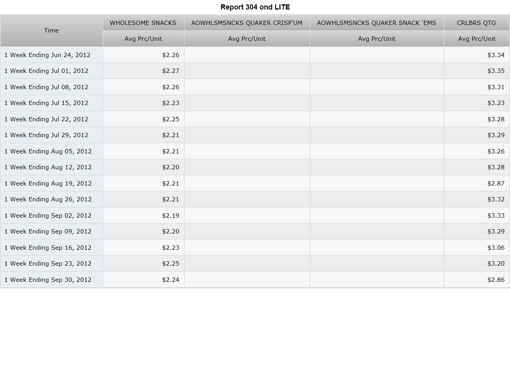Click the $3.06 value for Sep 16
The image size is (510, 375).
(x=496, y=248)
